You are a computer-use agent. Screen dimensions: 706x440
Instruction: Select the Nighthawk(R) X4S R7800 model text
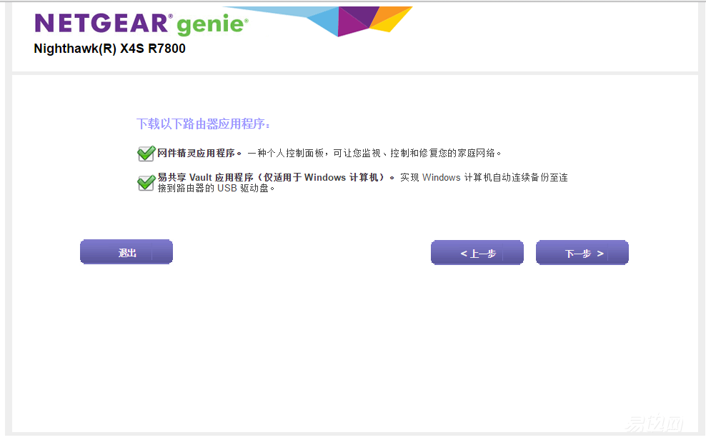[x=109, y=49]
